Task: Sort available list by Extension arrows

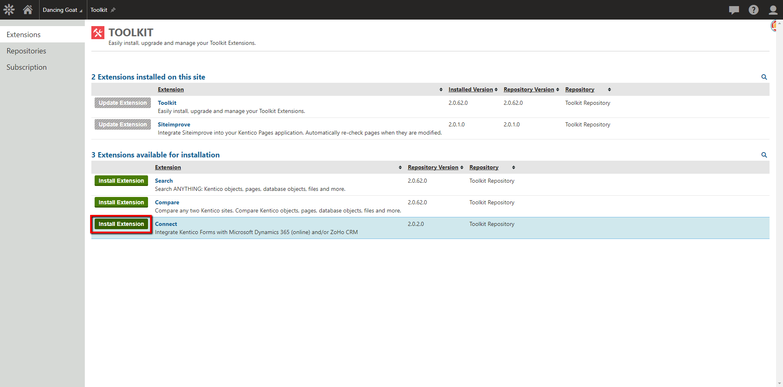Action: (x=400, y=168)
